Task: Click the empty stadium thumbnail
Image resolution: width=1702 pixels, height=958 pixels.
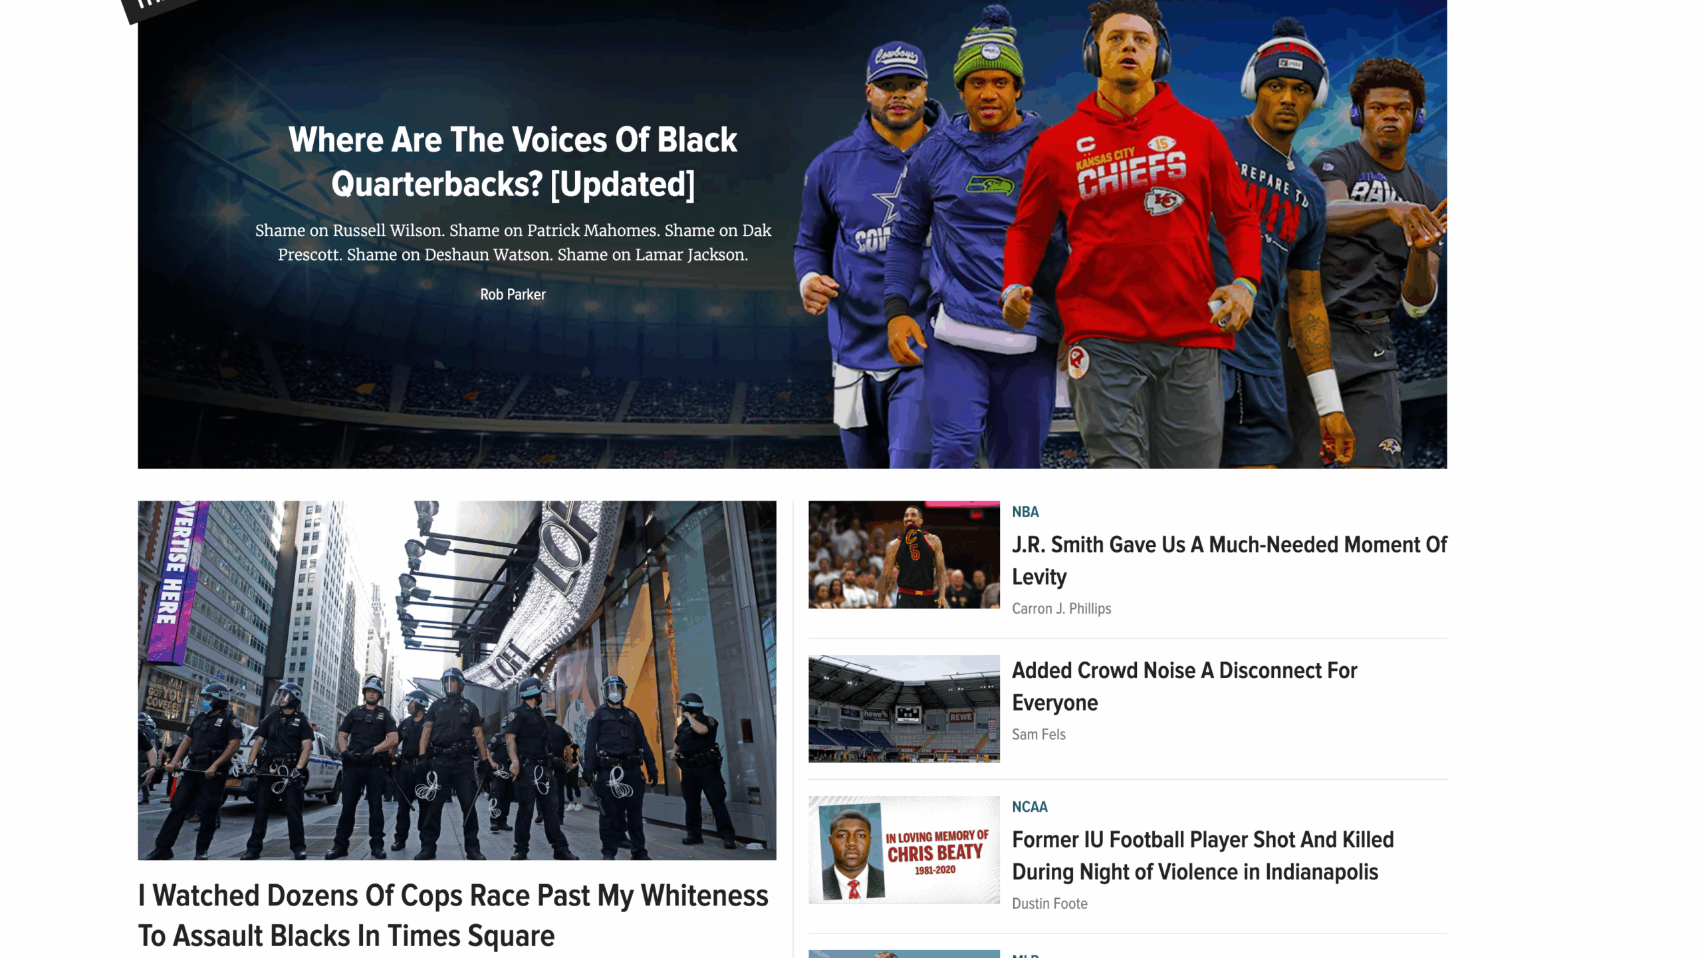Action: [904, 709]
